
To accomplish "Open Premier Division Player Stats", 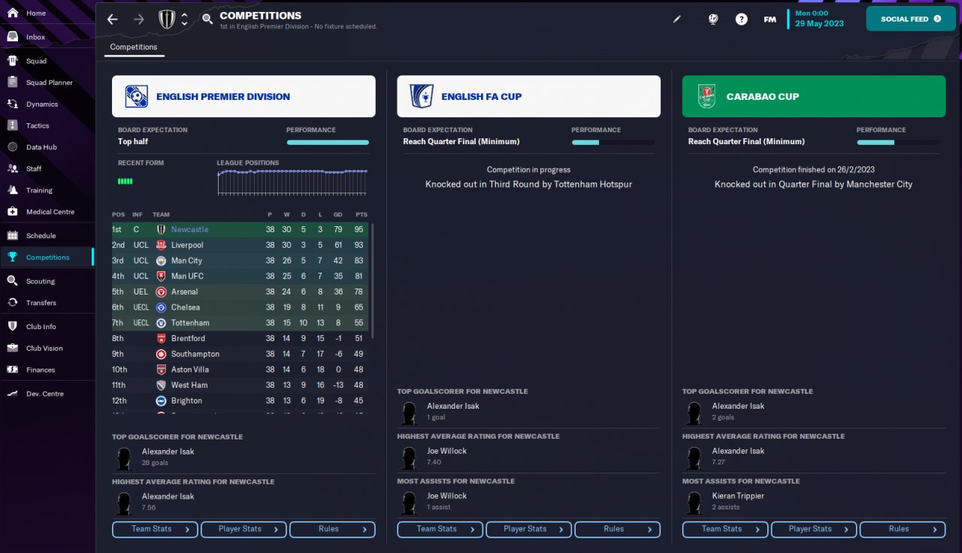I will click(x=244, y=529).
